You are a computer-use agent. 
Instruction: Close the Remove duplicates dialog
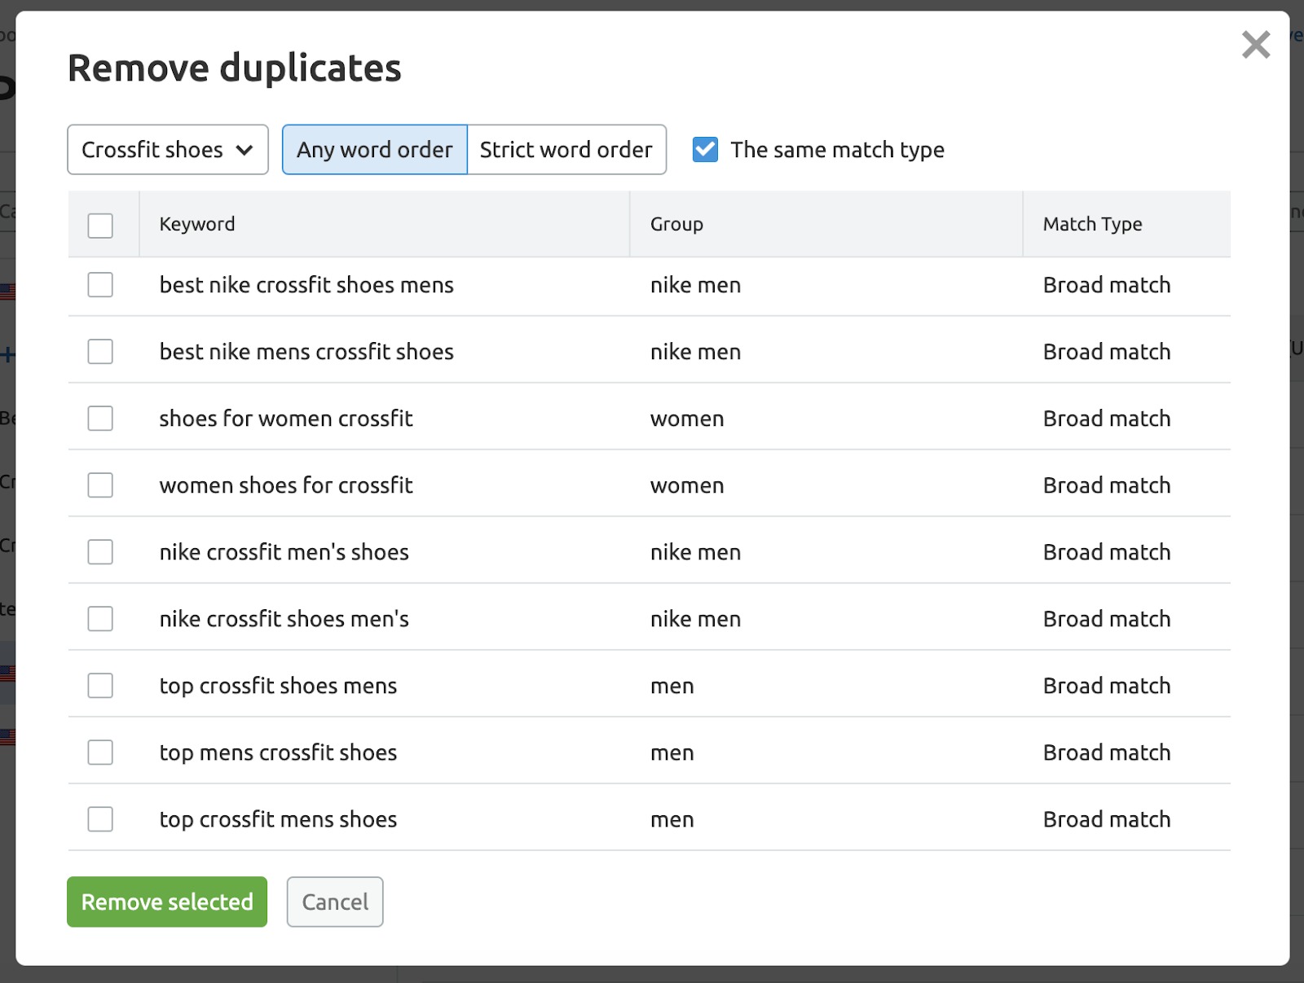coord(1255,46)
